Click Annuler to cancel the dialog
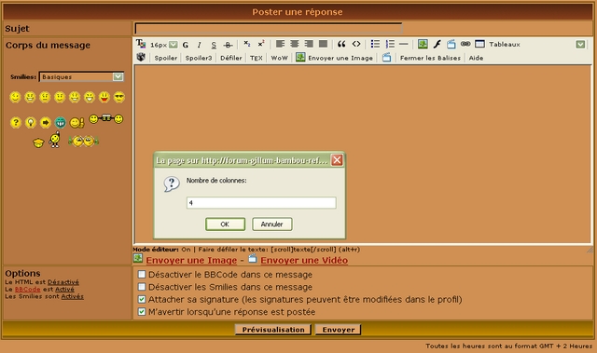597x353 pixels. tap(271, 224)
